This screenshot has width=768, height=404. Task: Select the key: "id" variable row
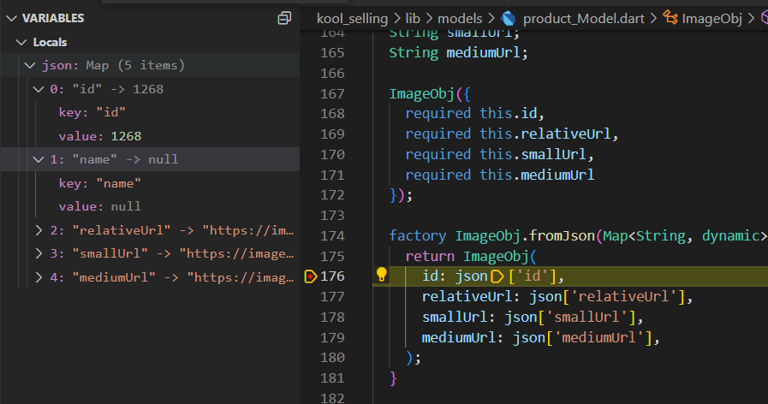pos(150,113)
